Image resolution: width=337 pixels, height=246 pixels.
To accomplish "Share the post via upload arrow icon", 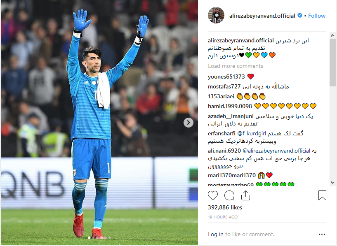I will [245, 195].
